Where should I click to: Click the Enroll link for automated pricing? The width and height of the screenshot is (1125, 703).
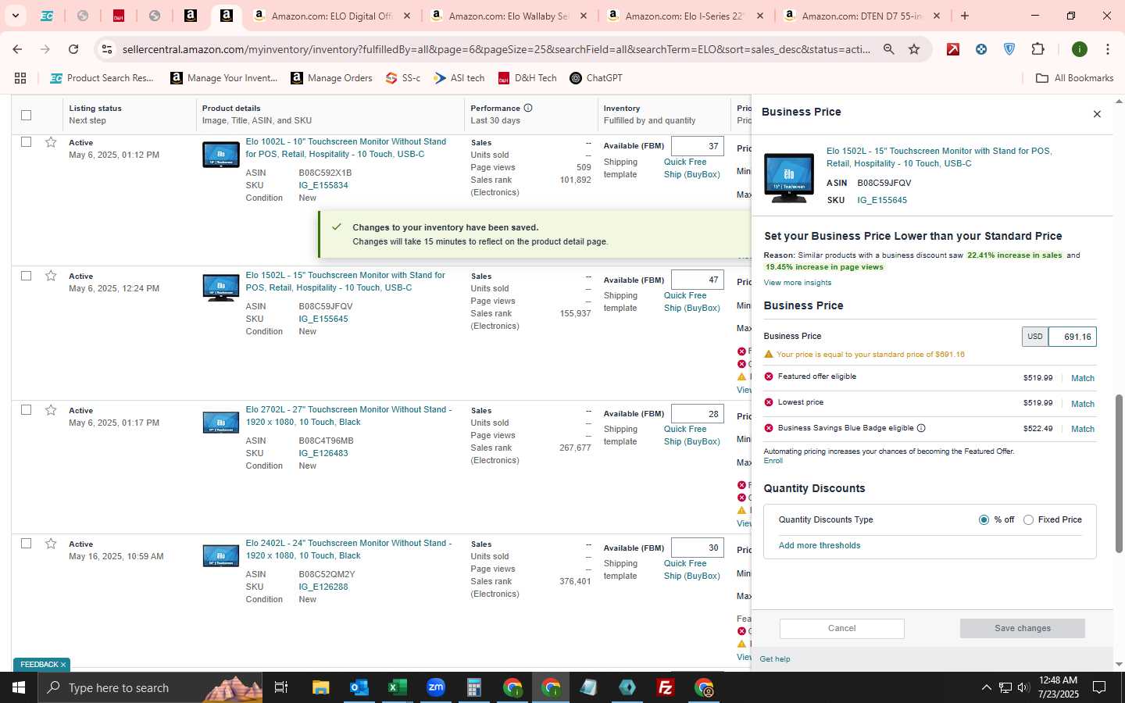773,461
